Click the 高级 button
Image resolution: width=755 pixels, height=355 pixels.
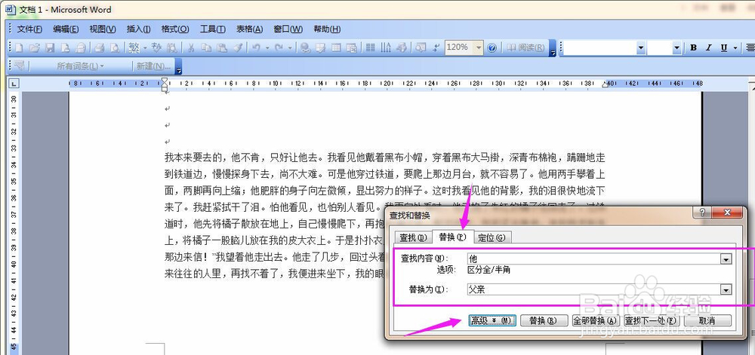pyautogui.click(x=492, y=320)
